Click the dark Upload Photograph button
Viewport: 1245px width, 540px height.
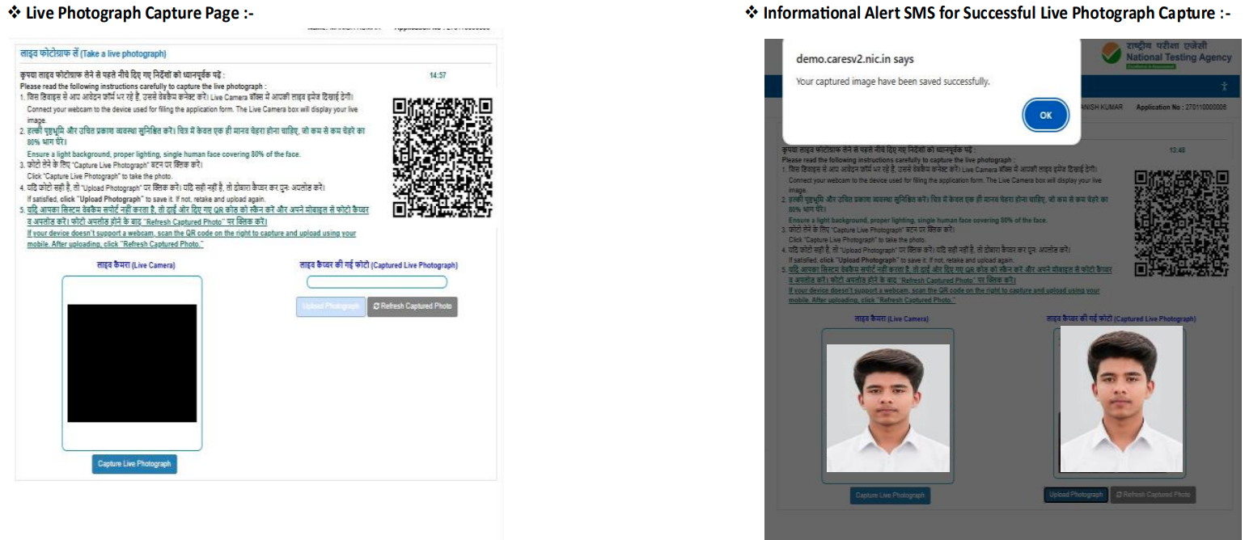[1075, 494]
